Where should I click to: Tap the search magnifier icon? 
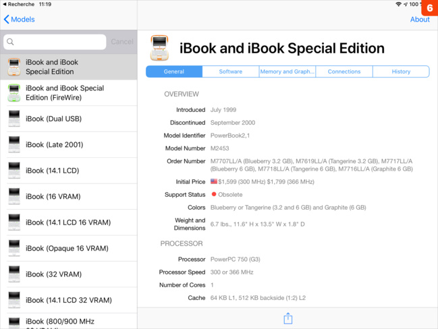(x=11, y=42)
